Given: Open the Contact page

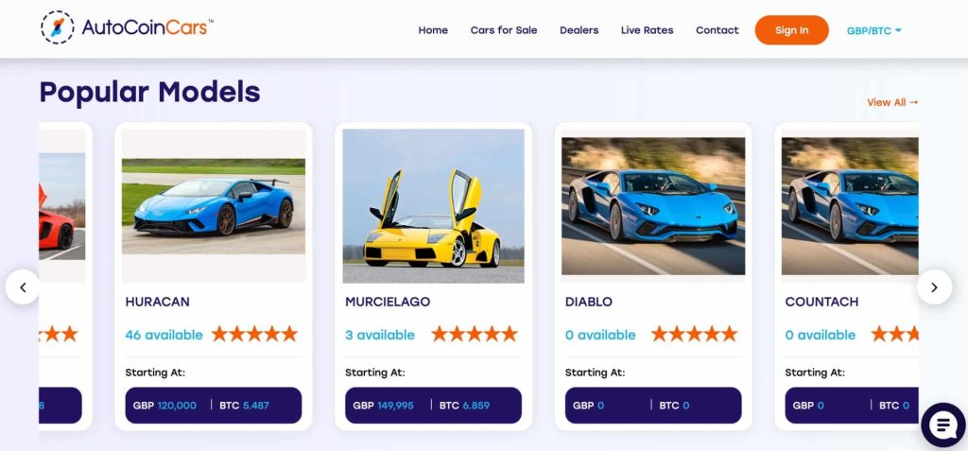Looking at the screenshot, I should tap(717, 29).
